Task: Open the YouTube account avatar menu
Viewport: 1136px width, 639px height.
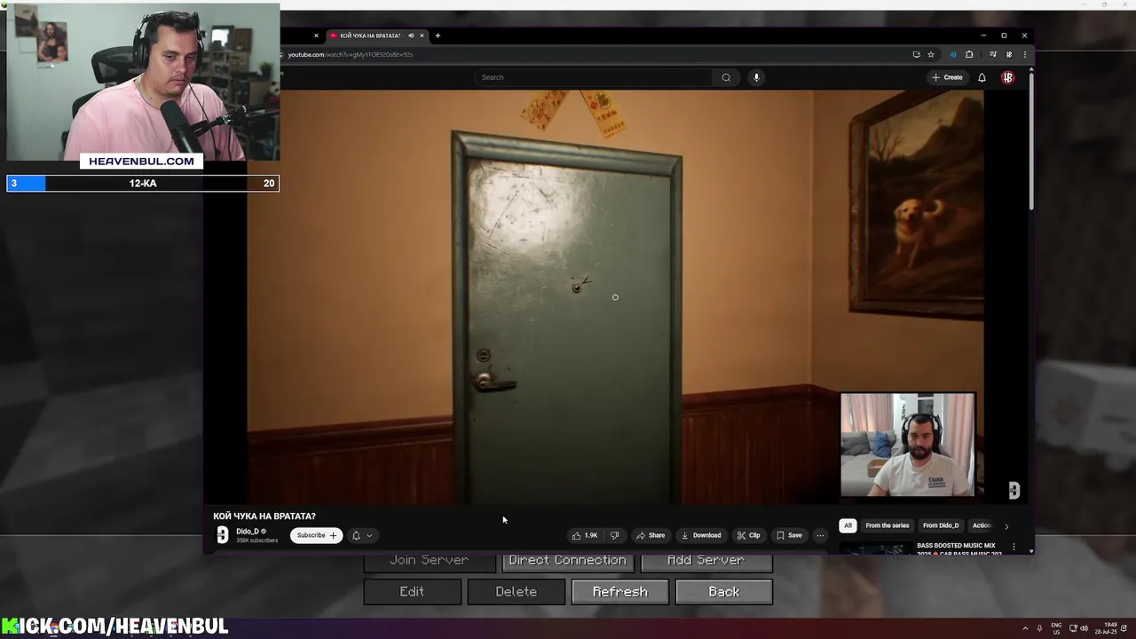Action: (1007, 77)
